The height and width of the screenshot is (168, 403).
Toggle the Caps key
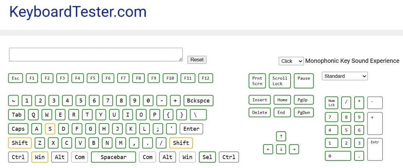coord(18,129)
